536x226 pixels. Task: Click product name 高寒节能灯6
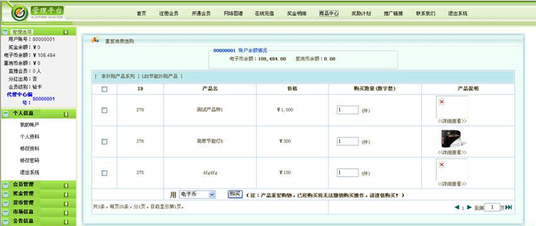(209, 141)
